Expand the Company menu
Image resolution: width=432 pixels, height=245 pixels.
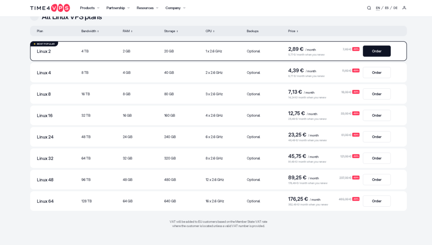(x=175, y=8)
